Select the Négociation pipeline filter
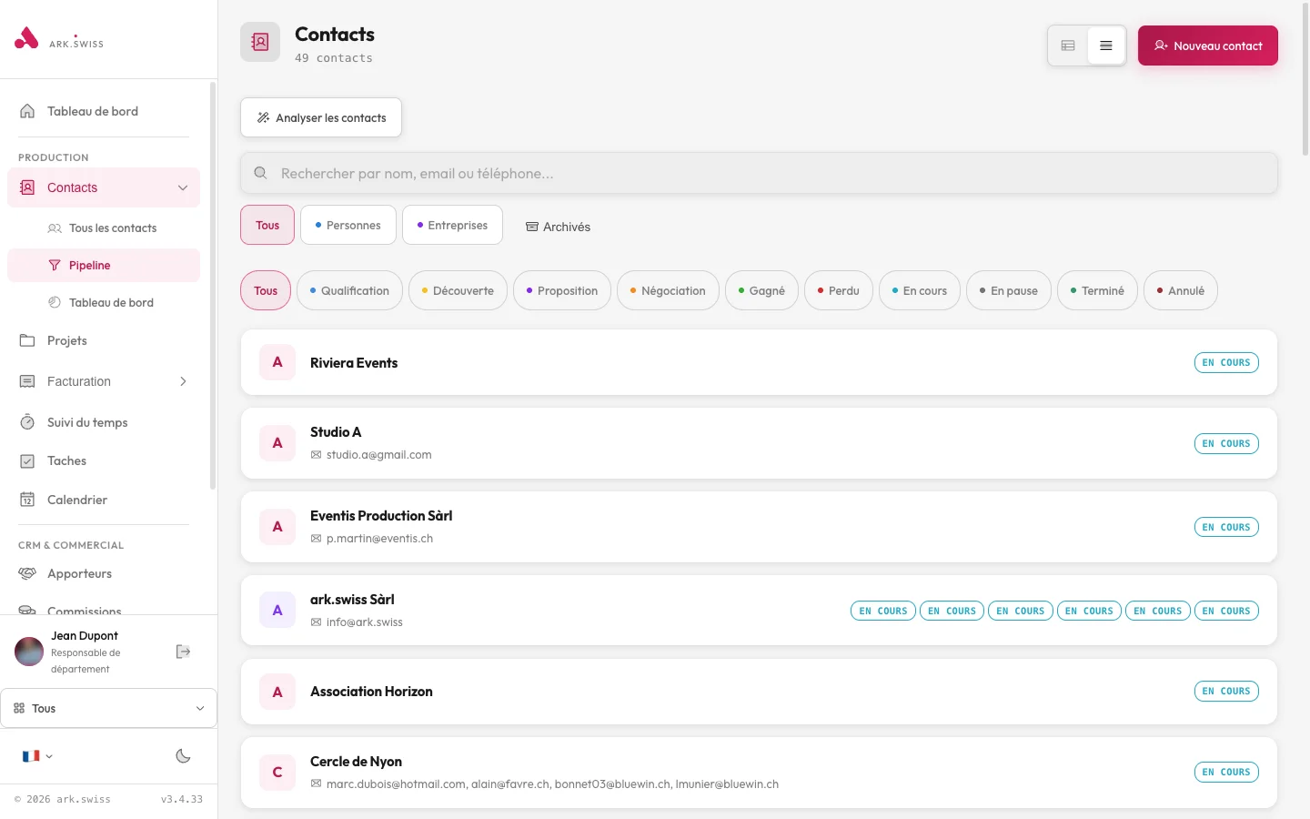 668,290
